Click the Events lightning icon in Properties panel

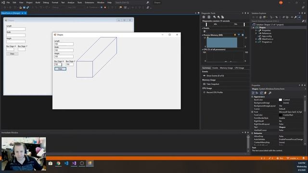265,93
